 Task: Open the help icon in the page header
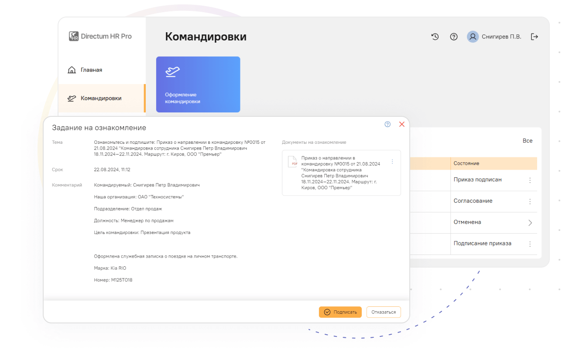(x=454, y=37)
